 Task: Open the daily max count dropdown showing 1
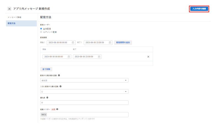pos(84,91)
